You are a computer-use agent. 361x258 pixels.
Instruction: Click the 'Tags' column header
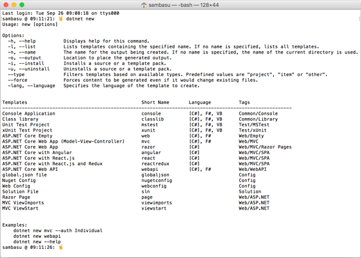(x=244, y=103)
